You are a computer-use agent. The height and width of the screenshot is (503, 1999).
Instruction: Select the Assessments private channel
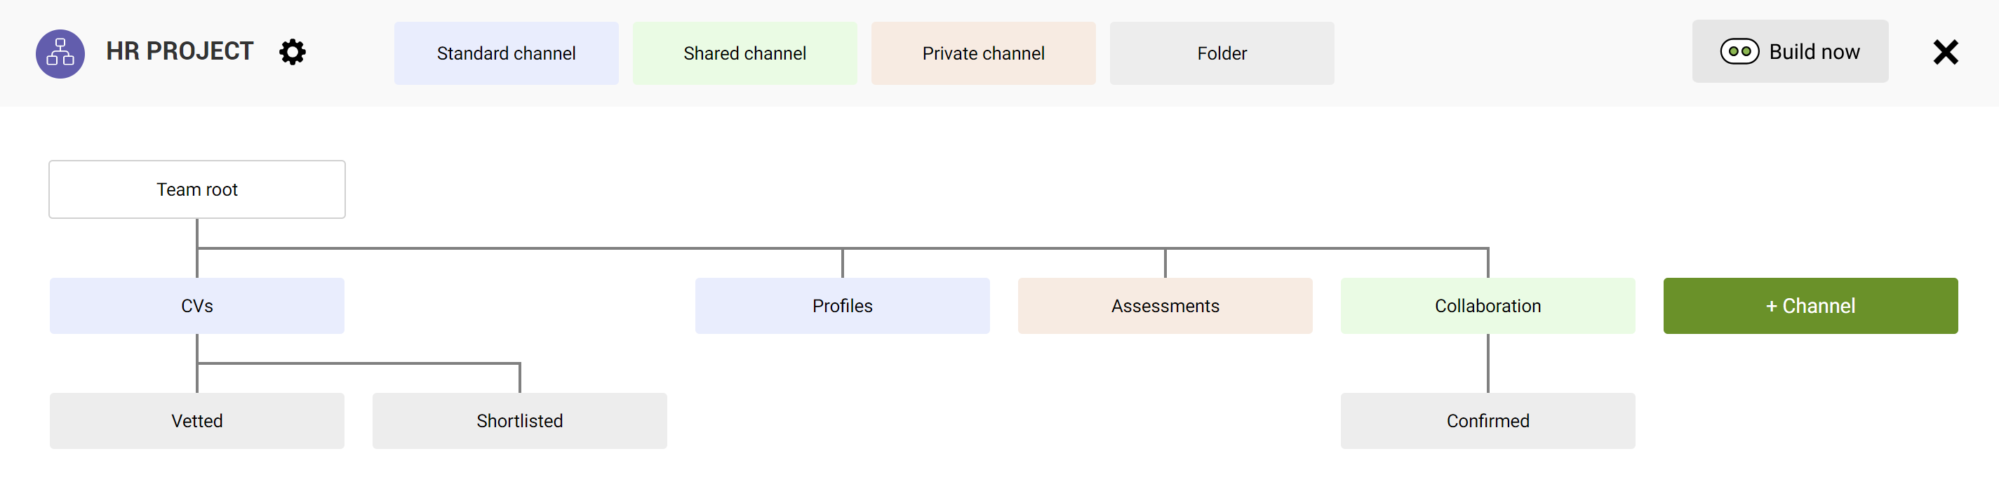tap(1165, 306)
